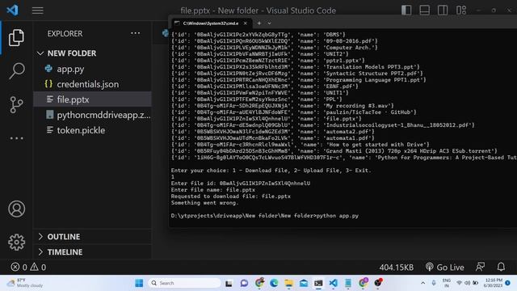Screen dimensions: 517x291
Task: Click the VS Code logo icon
Action: (x=13, y=11)
